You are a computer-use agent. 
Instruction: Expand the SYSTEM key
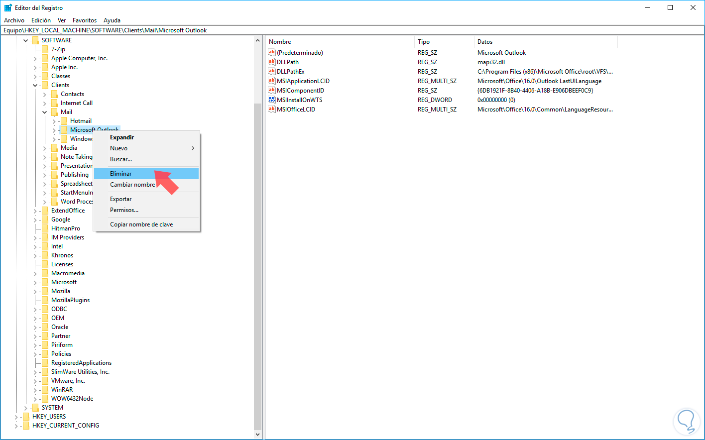[x=25, y=408]
